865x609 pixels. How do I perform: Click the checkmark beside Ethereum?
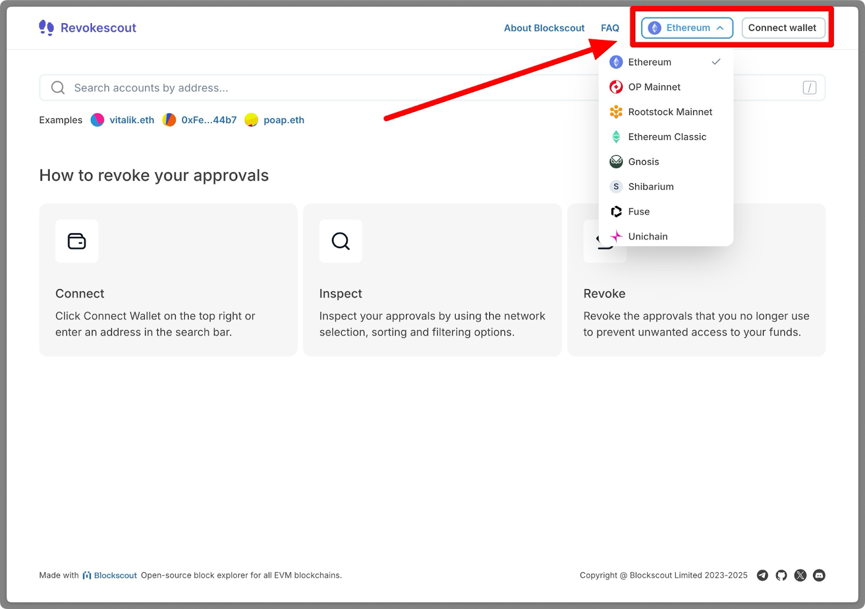tap(716, 62)
